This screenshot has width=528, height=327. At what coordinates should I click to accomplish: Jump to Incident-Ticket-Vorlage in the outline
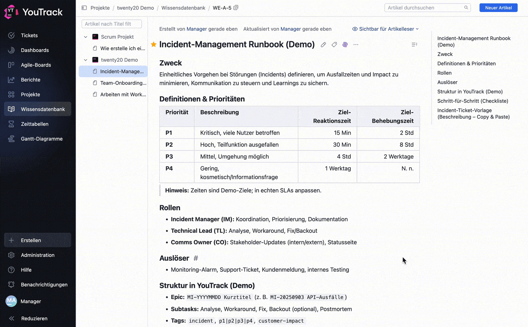tap(473, 113)
